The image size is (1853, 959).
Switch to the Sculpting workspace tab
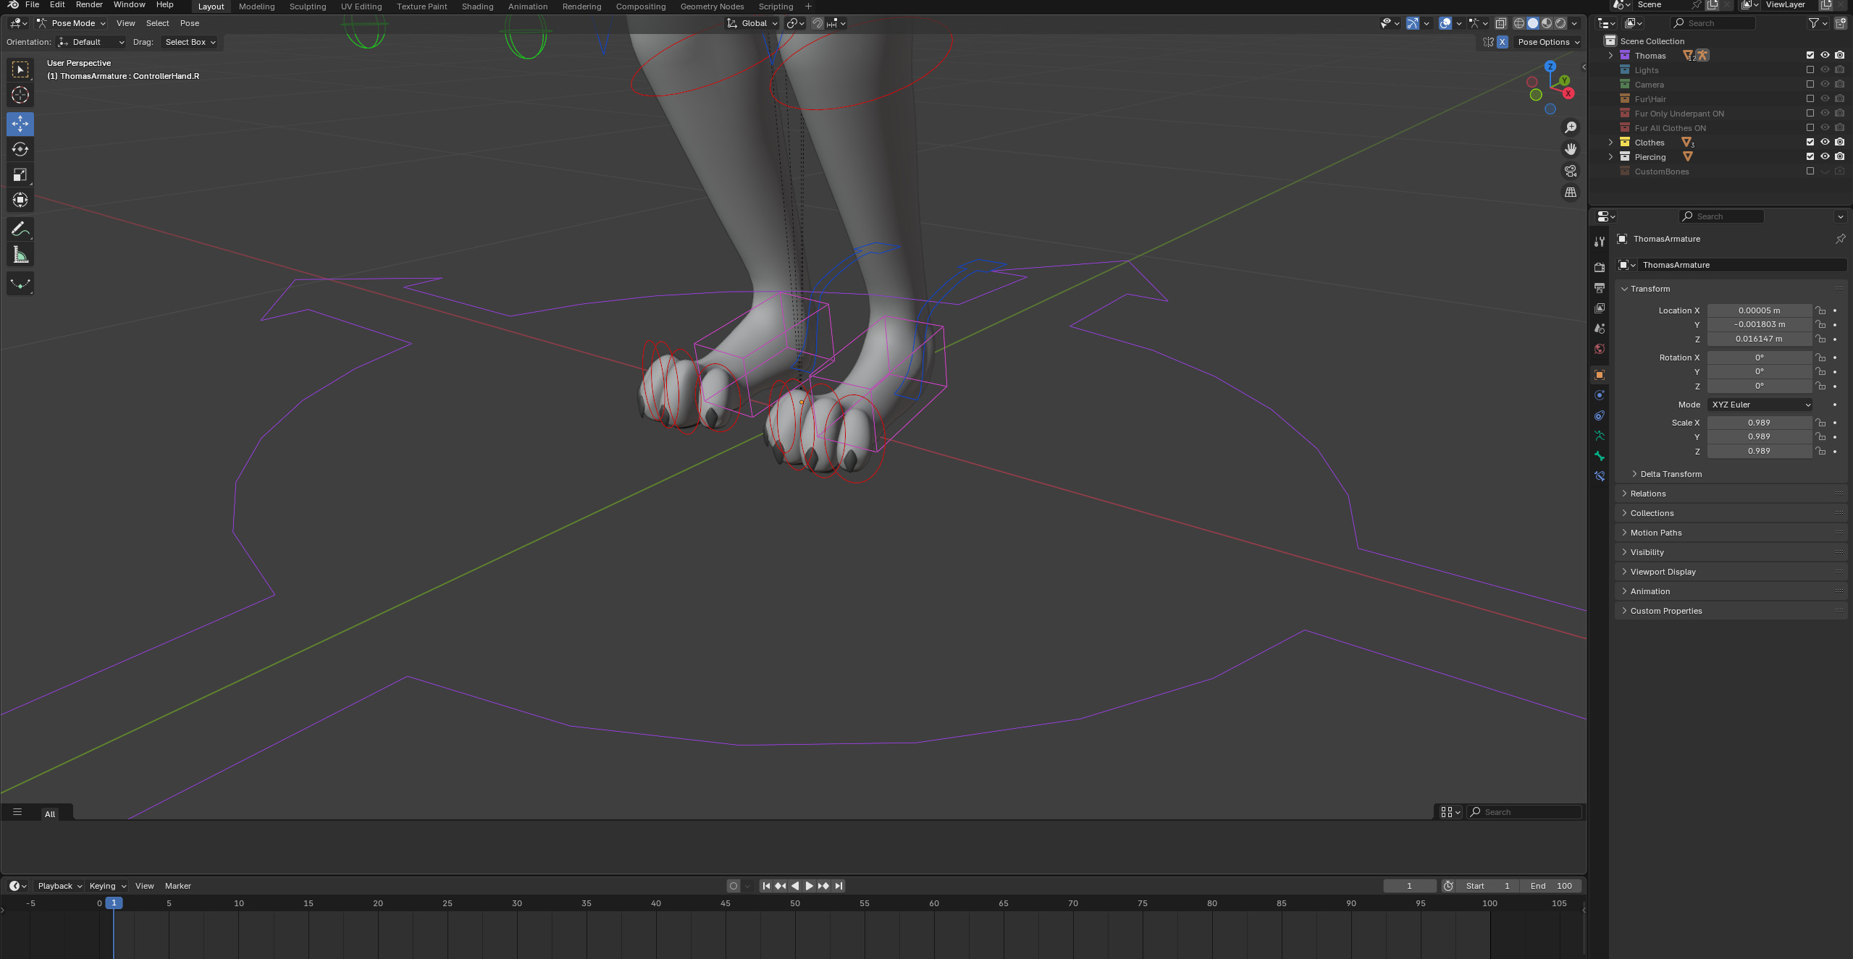tap(307, 7)
